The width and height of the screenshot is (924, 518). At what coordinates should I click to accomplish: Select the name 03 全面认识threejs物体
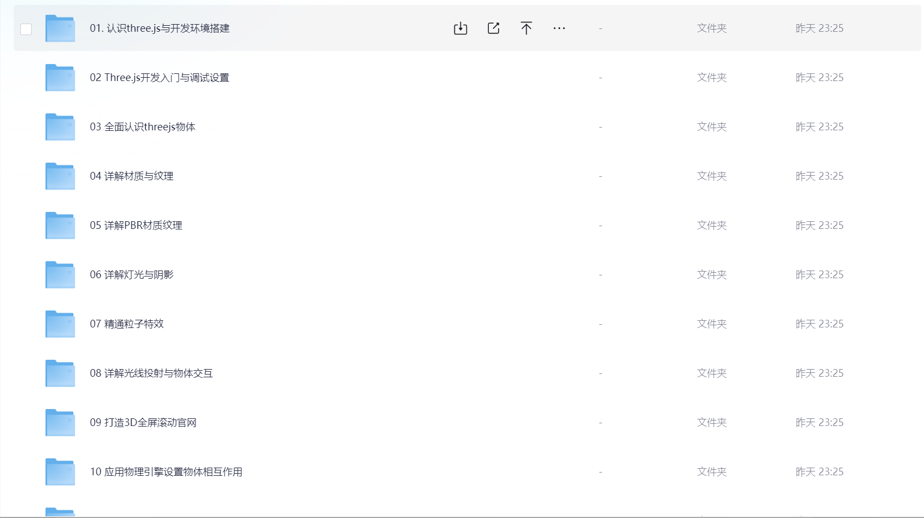142,127
